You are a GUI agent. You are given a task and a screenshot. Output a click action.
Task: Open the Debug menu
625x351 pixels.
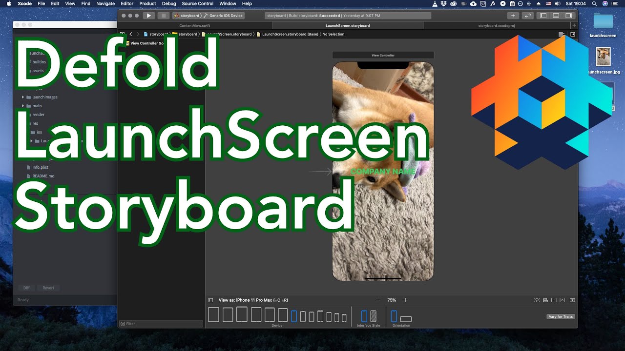(169, 3)
